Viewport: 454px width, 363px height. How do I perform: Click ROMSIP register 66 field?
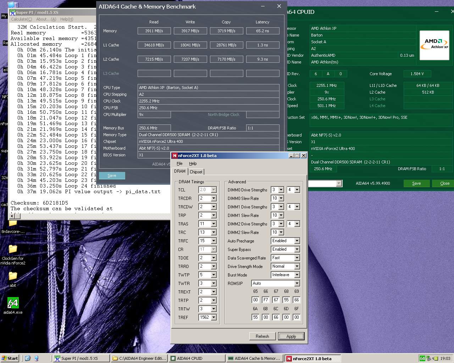point(266,300)
